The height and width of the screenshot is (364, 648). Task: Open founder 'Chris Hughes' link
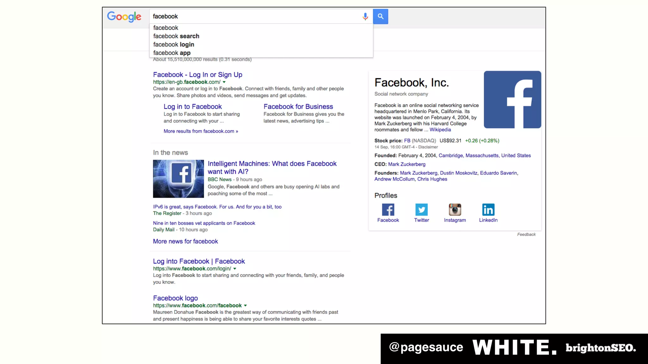[x=432, y=179]
